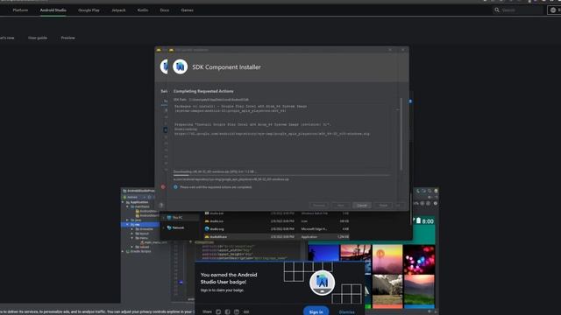Click the disabled Previous button in installer
This screenshot has height=315, width=561.
point(319,206)
